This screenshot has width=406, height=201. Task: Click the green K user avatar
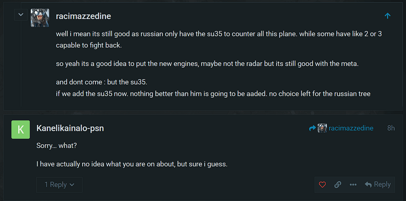pyautogui.click(x=20, y=129)
